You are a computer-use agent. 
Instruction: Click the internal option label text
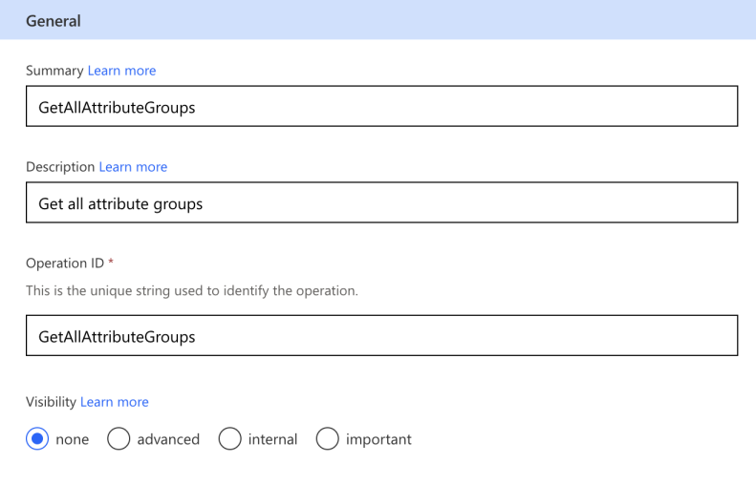coord(272,439)
